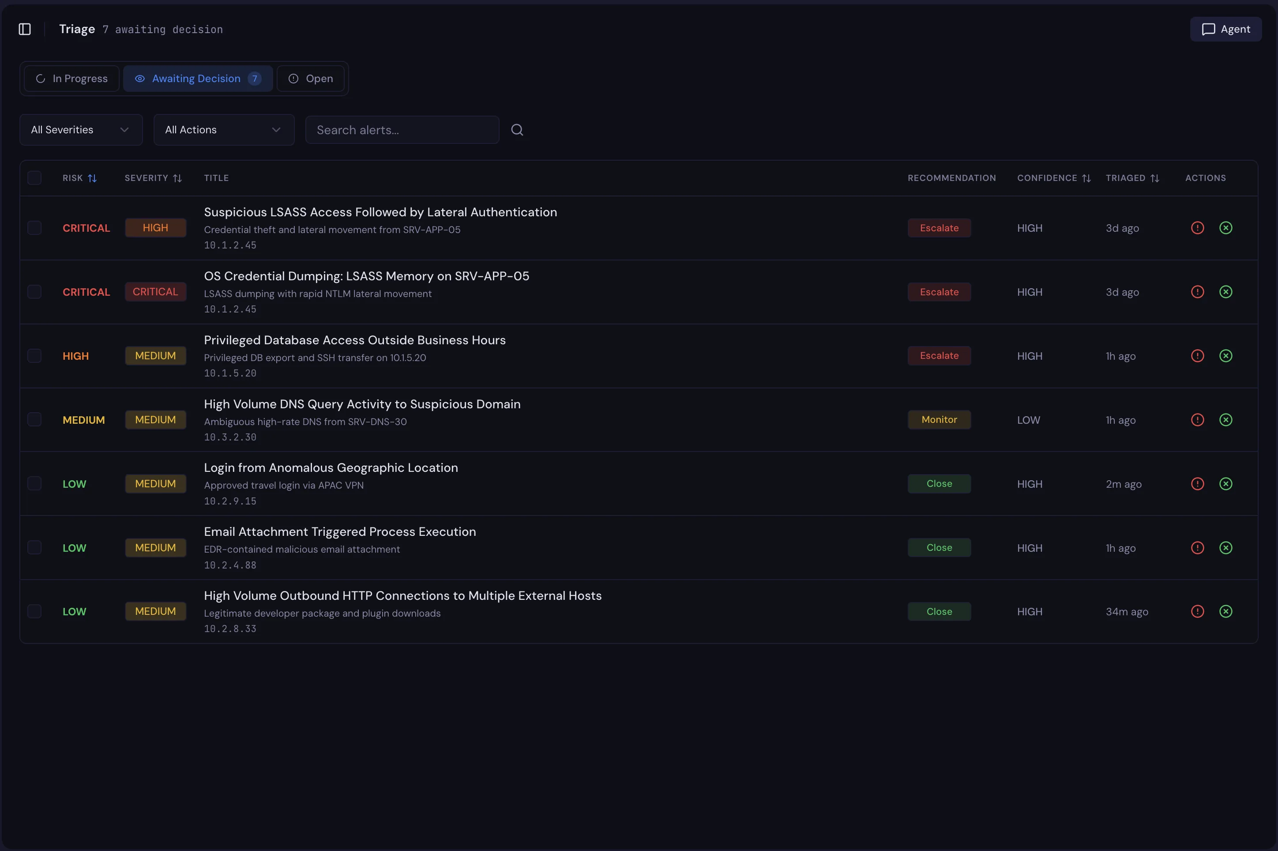The width and height of the screenshot is (1278, 851).
Task: Open Login from Anomalous Geographic Location alert
Action: (331, 468)
